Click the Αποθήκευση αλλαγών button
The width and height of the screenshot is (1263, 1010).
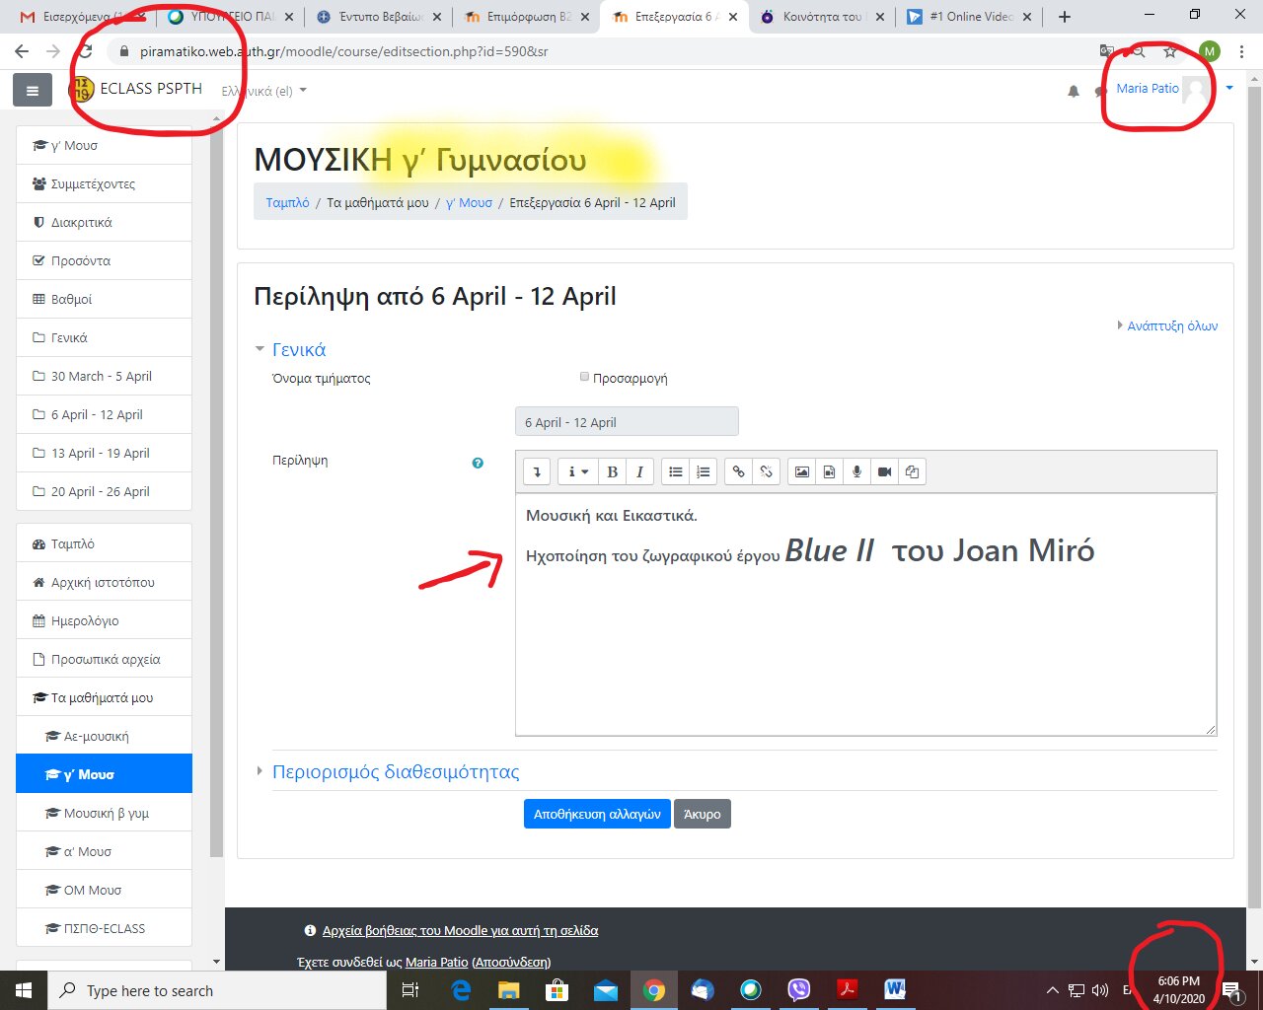[x=597, y=814]
